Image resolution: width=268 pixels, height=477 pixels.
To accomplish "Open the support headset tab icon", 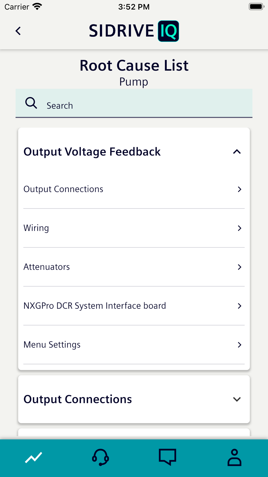I will 100,458.
